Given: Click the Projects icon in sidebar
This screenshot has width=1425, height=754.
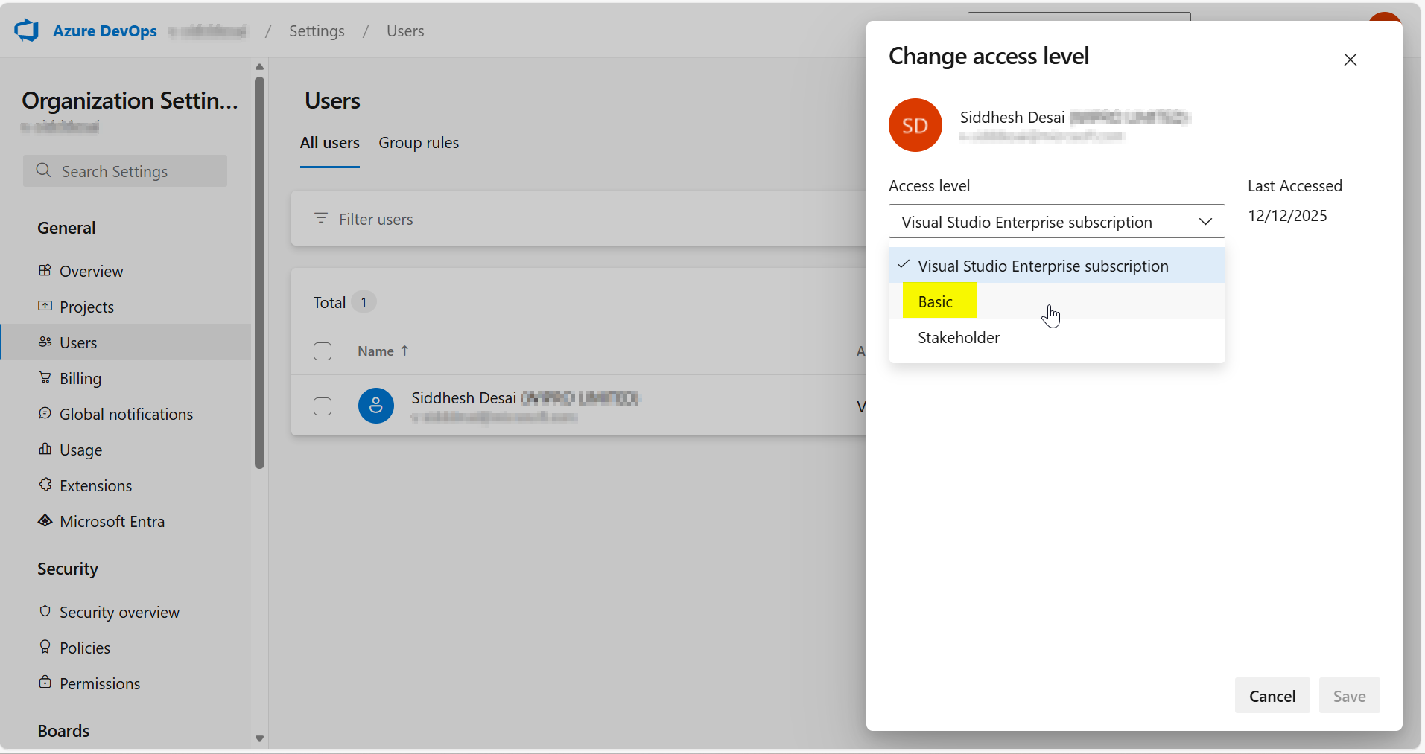Looking at the screenshot, I should 45,306.
